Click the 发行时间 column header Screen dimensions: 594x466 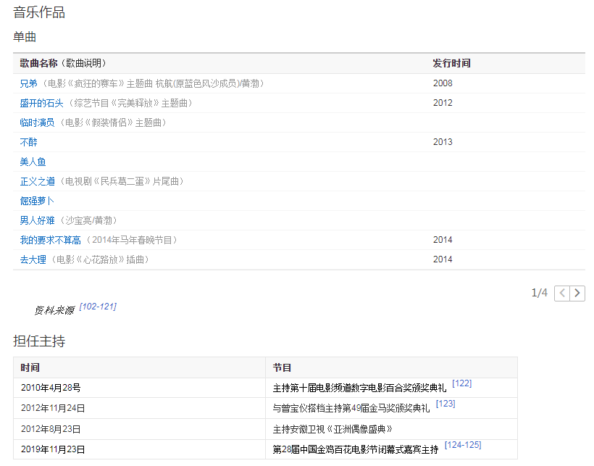[x=451, y=63]
